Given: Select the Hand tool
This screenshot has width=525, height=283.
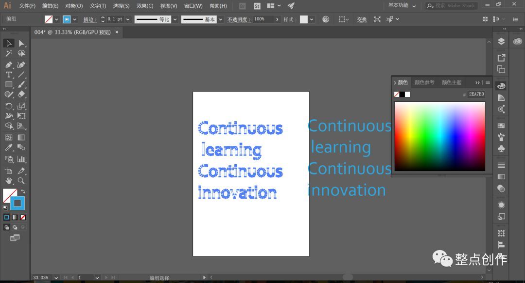Looking at the screenshot, I should pos(9,181).
